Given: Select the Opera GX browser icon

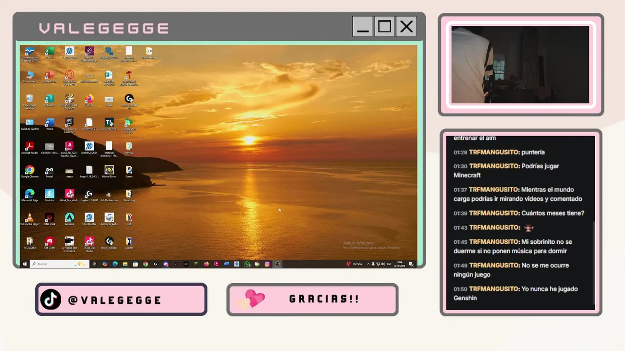Looking at the screenshot, I should 69,78.
